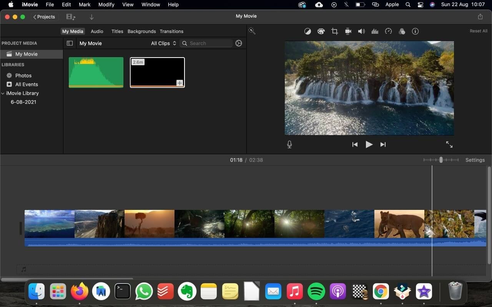This screenshot has width=492, height=307.
Task: Open the noise reduction and equalizer controls
Action: pos(375,31)
